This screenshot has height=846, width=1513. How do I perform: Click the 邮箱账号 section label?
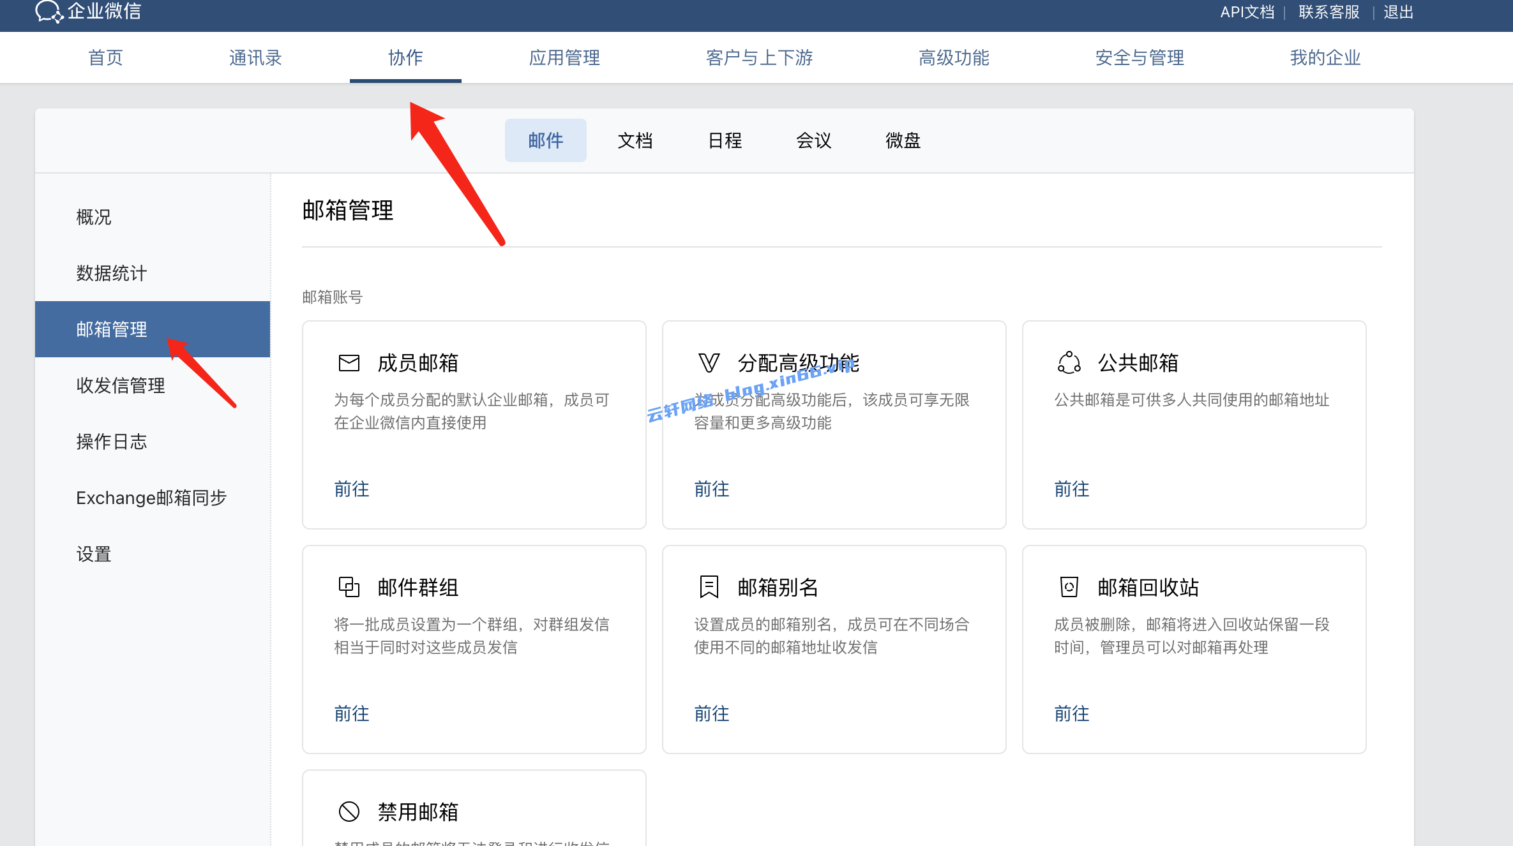coord(333,297)
